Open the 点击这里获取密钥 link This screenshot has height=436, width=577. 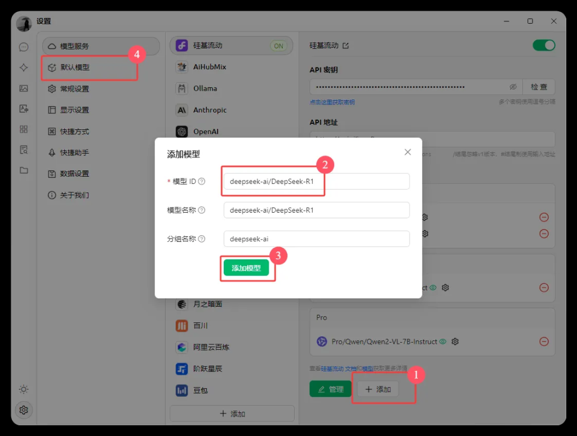[x=332, y=102]
